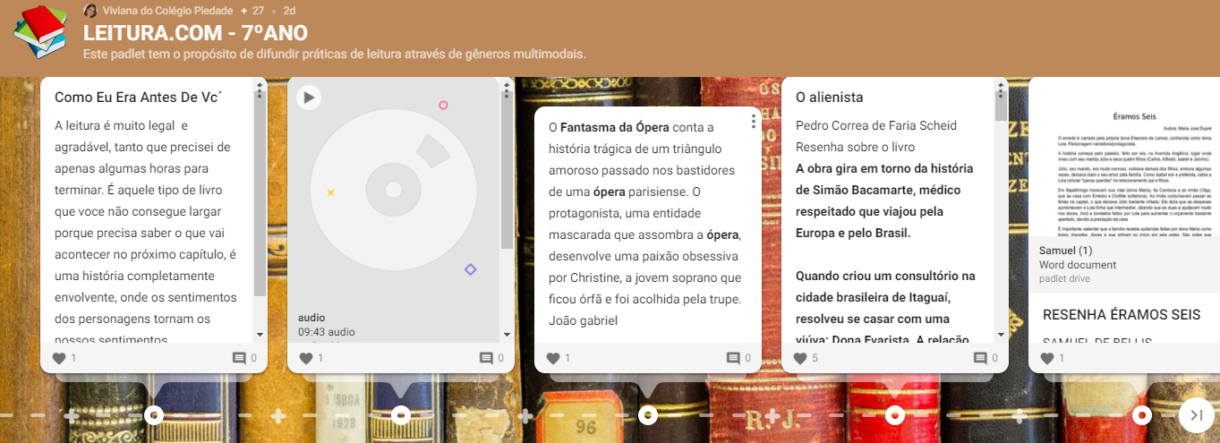Click the 'padlet drive' label
1220x443 pixels.
point(1064,278)
